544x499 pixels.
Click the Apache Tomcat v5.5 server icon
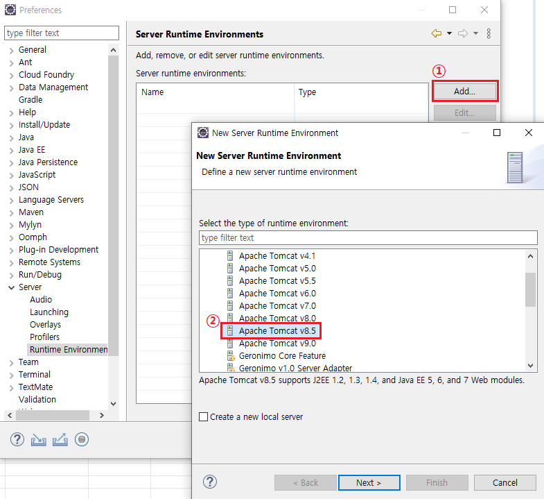pyautogui.click(x=230, y=281)
